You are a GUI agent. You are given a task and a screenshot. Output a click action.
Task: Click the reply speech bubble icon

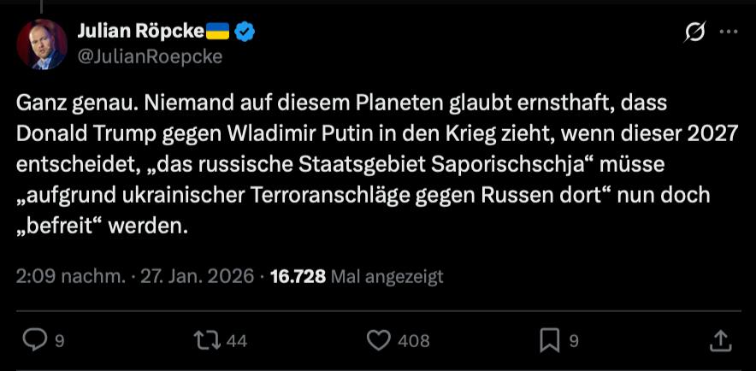(32, 340)
